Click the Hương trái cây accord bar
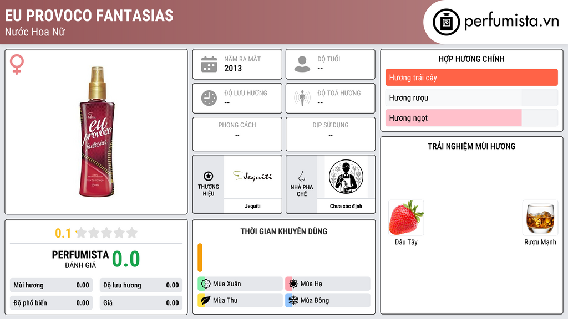This screenshot has height=319, width=568. point(471,78)
